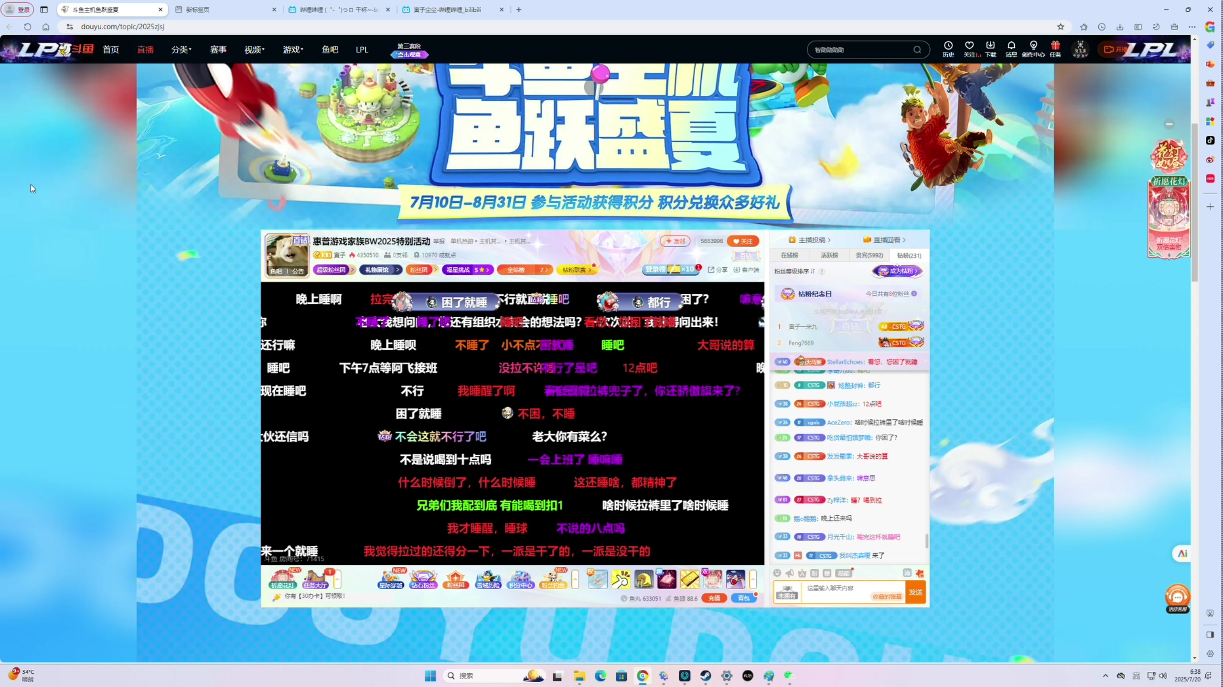Open 创作中心 lightbulb icon

[1033, 49]
